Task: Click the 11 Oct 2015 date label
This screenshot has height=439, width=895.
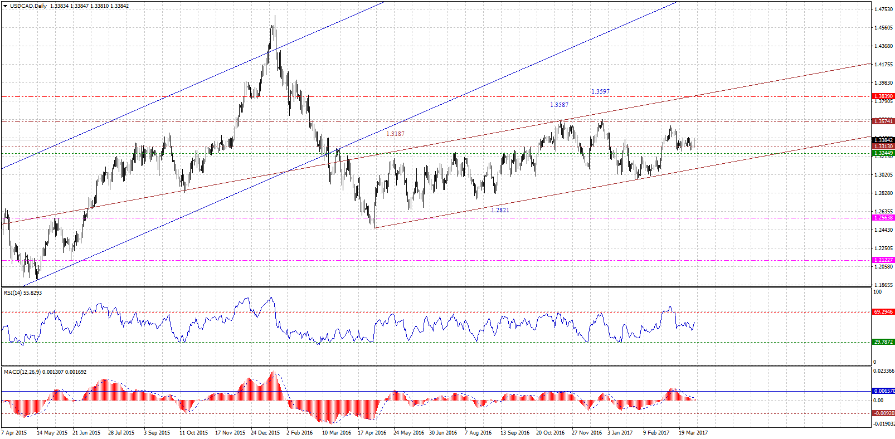Action: 194,432
